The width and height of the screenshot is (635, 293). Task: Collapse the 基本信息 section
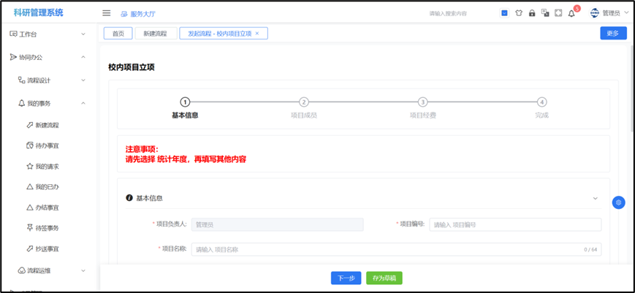(595, 198)
